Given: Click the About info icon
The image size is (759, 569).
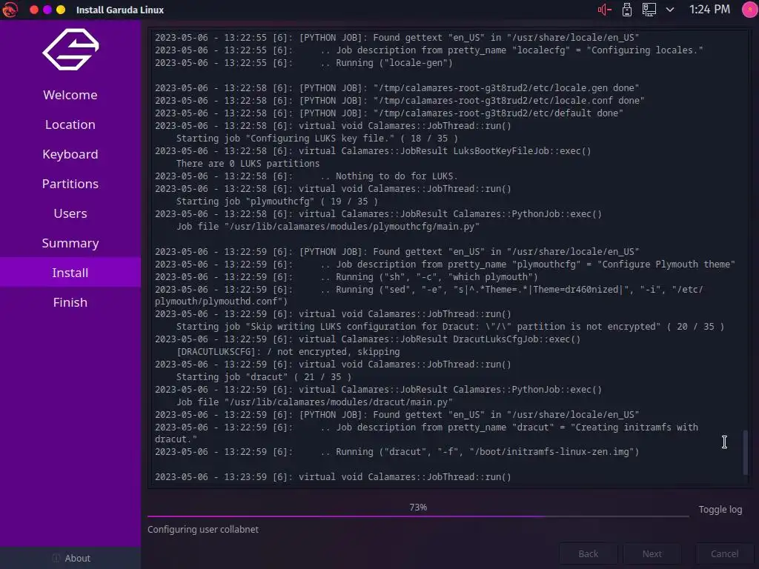Looking at the screenshot, I should (56, 559).
